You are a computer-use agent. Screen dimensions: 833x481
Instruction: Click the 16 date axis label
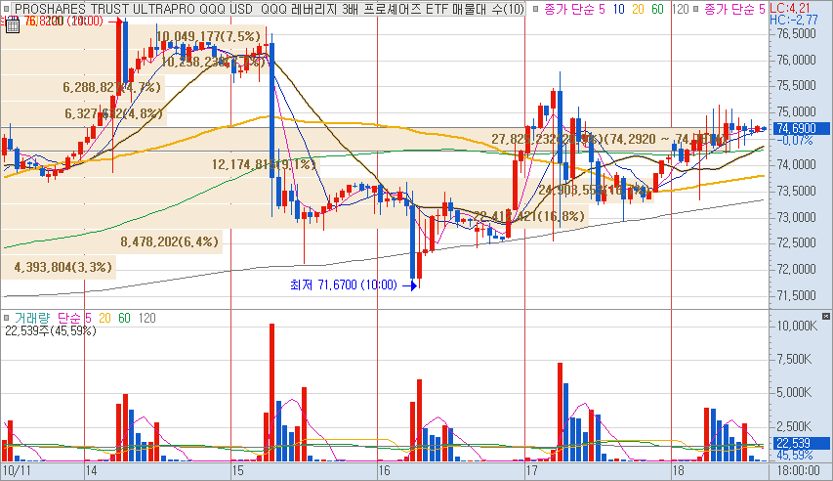[x=384, y=470]
